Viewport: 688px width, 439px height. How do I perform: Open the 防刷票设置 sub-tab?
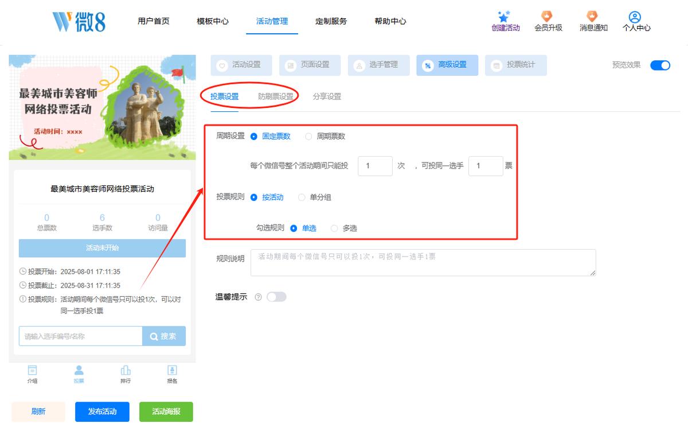[x=276, y=97]
